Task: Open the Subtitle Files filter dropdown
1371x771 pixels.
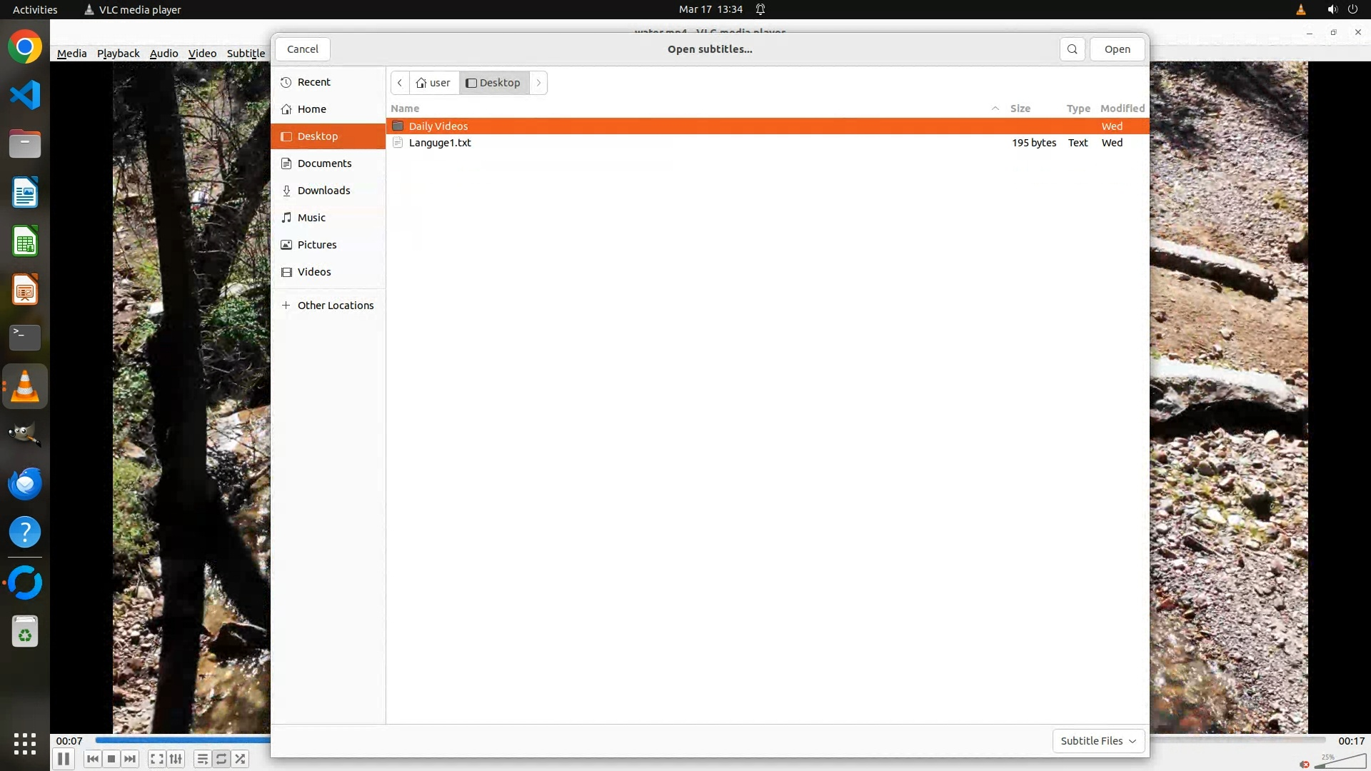Action: click(1098, 741)
